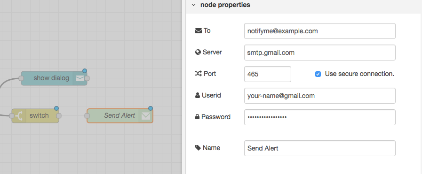Click the Name input field
This screenshot has width=422, height=174.
point(320,148)
